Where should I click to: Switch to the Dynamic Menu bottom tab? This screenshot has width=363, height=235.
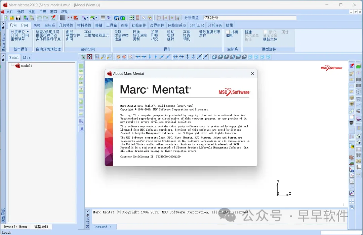15,227
